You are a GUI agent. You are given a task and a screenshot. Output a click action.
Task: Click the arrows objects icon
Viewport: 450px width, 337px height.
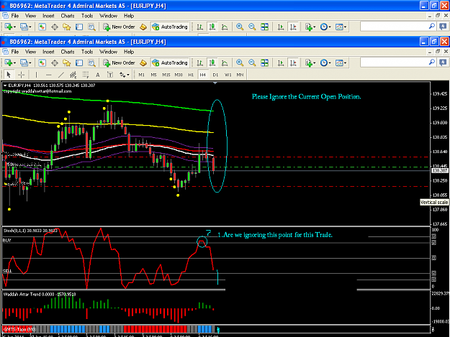[x=122, y=75]
